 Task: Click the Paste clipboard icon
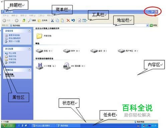coord(62,20)
